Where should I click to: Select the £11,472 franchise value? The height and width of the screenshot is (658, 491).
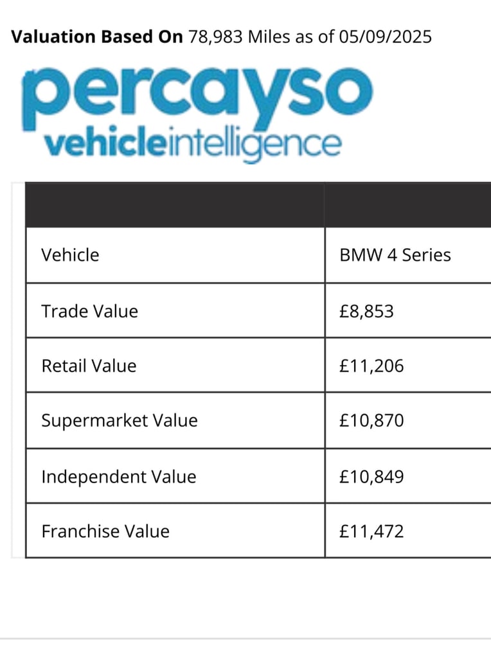[x=371, y=531]
